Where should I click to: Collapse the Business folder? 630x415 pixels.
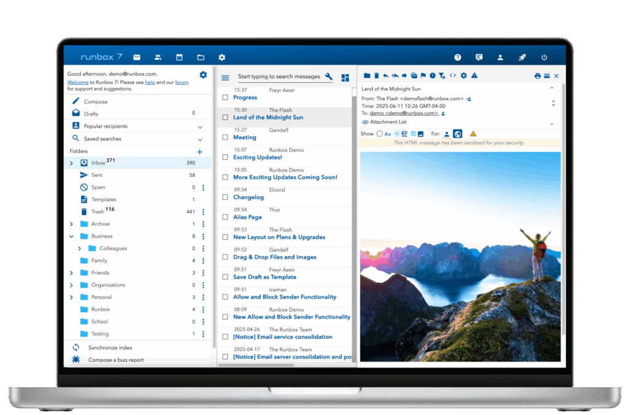(x=71, y=237)
